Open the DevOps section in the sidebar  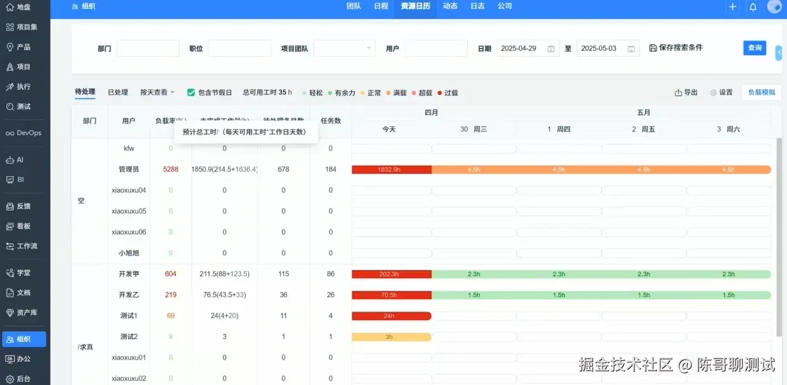pos(23,133)
